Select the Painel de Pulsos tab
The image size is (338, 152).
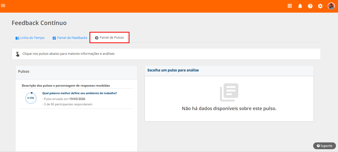pos(109,37)
